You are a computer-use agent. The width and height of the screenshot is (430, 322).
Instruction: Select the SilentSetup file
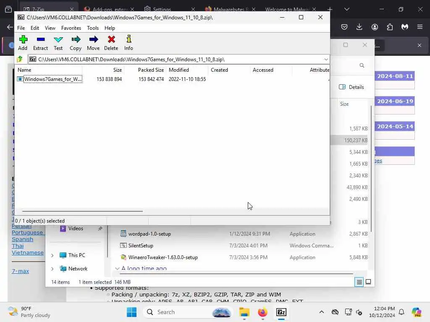click(x=141, y=246)
